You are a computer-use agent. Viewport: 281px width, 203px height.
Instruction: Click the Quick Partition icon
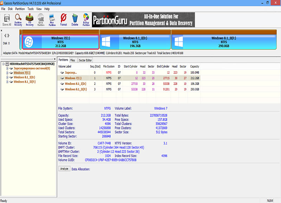pyautogui.click(x=41, y=20)
